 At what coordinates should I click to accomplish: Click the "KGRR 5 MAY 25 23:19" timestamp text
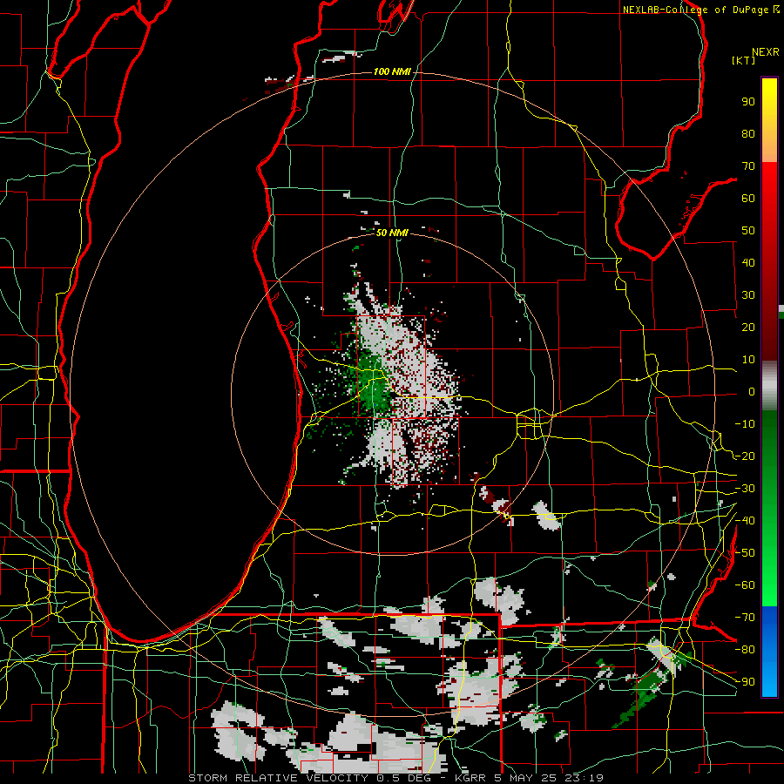529,778
